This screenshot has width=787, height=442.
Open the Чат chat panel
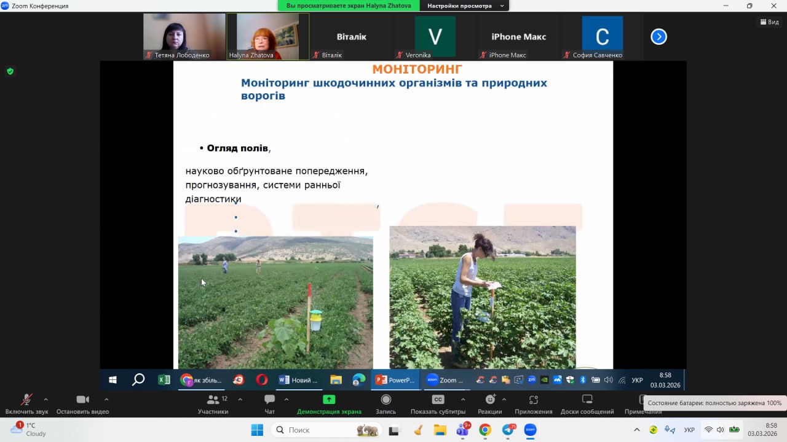[x=269, y=400]
